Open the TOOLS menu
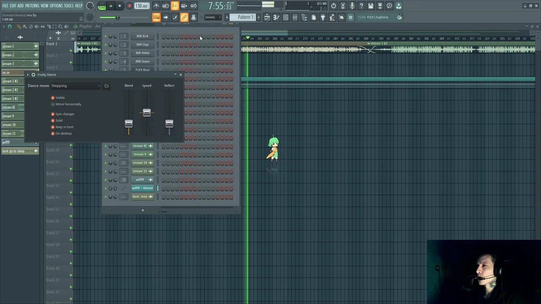 tap(68, 5)
